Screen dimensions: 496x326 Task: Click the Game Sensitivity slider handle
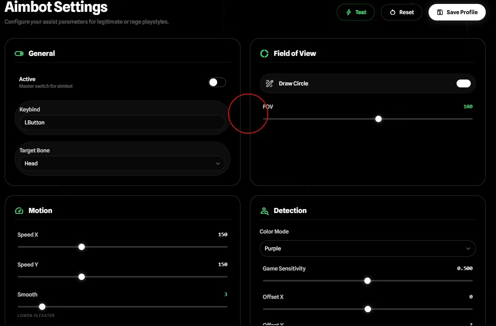(367, 281)
